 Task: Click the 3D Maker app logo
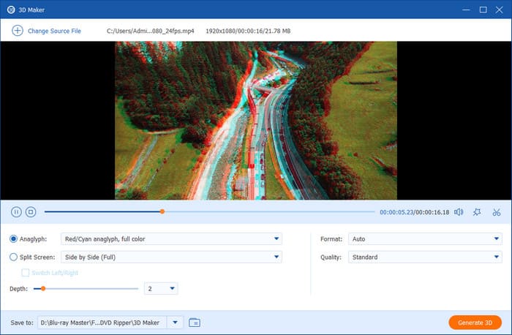click(x=9, y=10)
